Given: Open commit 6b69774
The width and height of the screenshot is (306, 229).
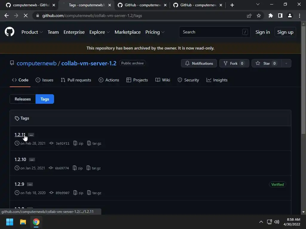Looking at the screenshot, I should tap(62, 168).
